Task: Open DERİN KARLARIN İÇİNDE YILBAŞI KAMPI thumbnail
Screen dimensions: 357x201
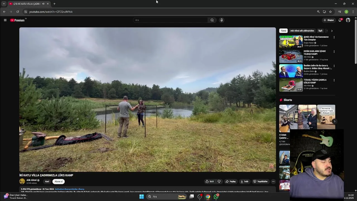Action: (x=291, y=56)
